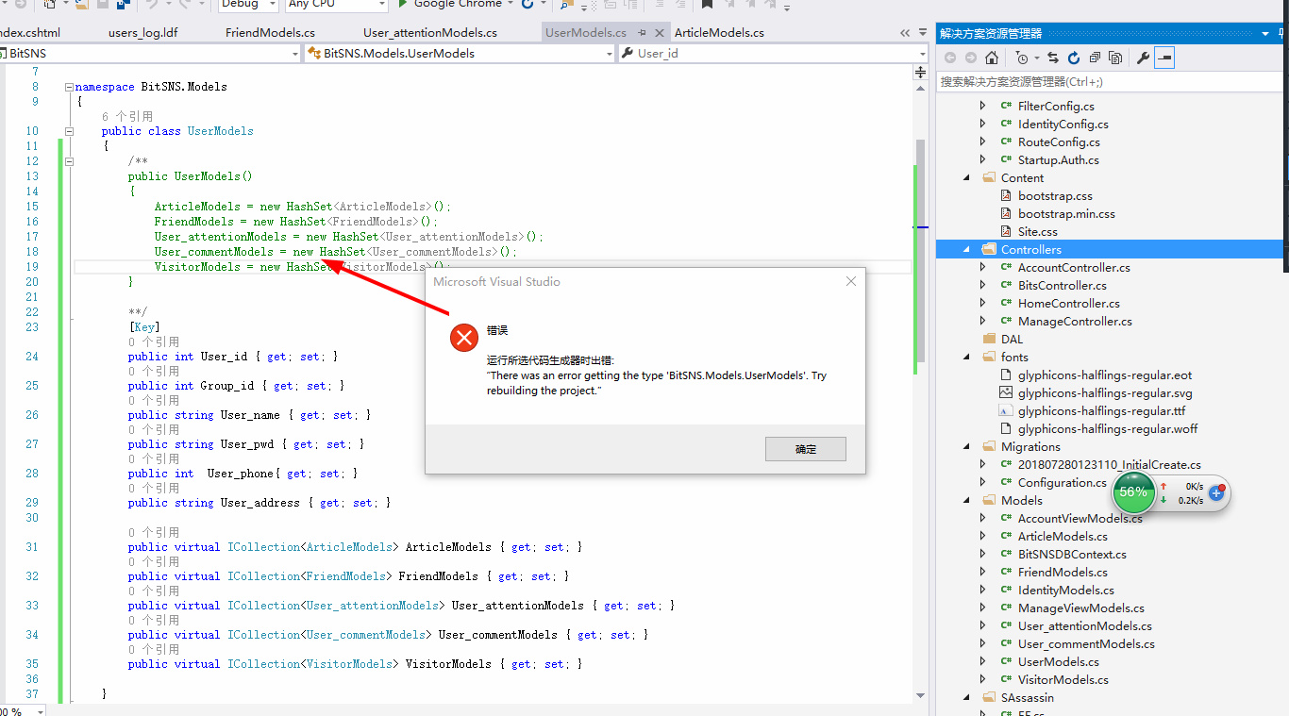Close the UserModels.cs tab
The width and height of the screenshot is (1289, 716).
pos(658,32)
